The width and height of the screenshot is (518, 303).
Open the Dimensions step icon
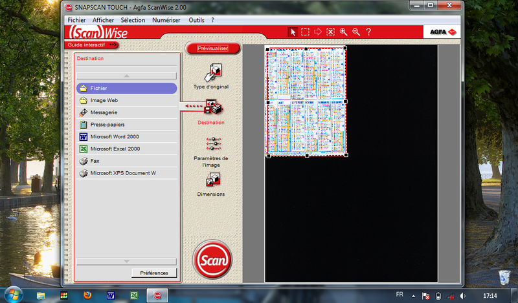pyautogui.click(x=213, y=180)
